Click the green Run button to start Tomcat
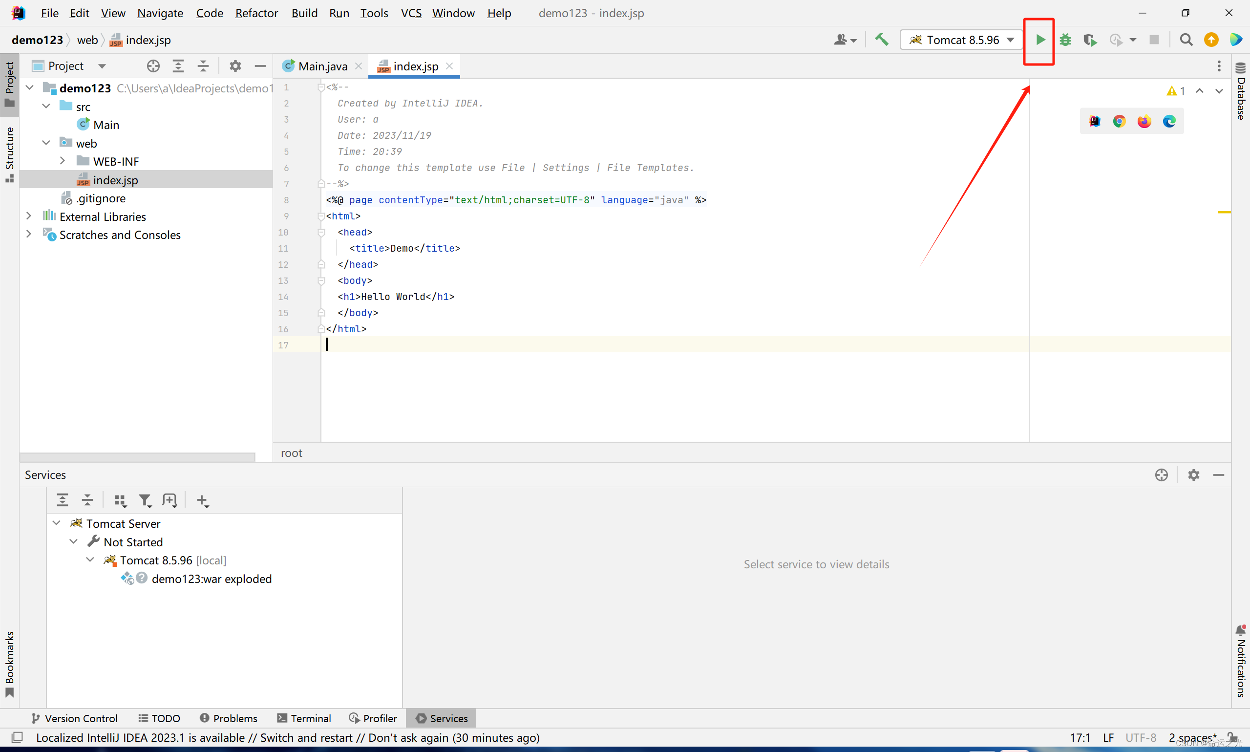Screen dimensions: 1250x752 [x=1039, y=39]
